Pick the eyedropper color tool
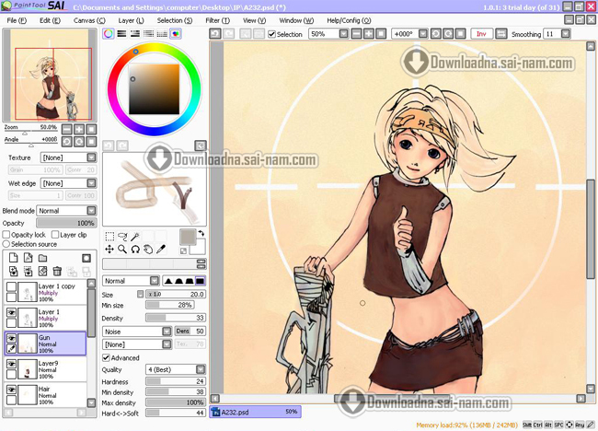This screenshot has height=431, width=598. click(161, 250)
